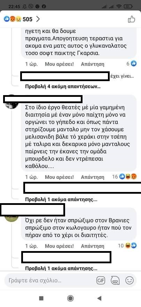Viewport: 141px width, 307px height.
Task: Expand 'Προβολή 4 ακόμη απαντήσεων' replies
Action: (63, 87)
